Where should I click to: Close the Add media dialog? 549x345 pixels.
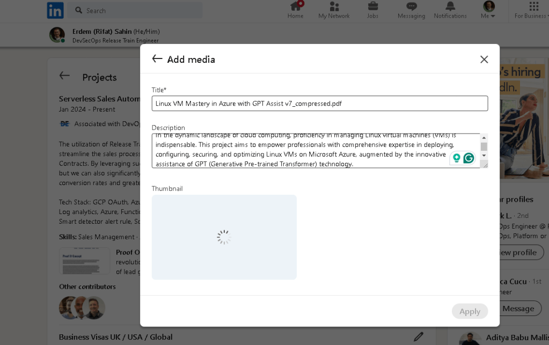pyautogui.click(x=484, y=60)
